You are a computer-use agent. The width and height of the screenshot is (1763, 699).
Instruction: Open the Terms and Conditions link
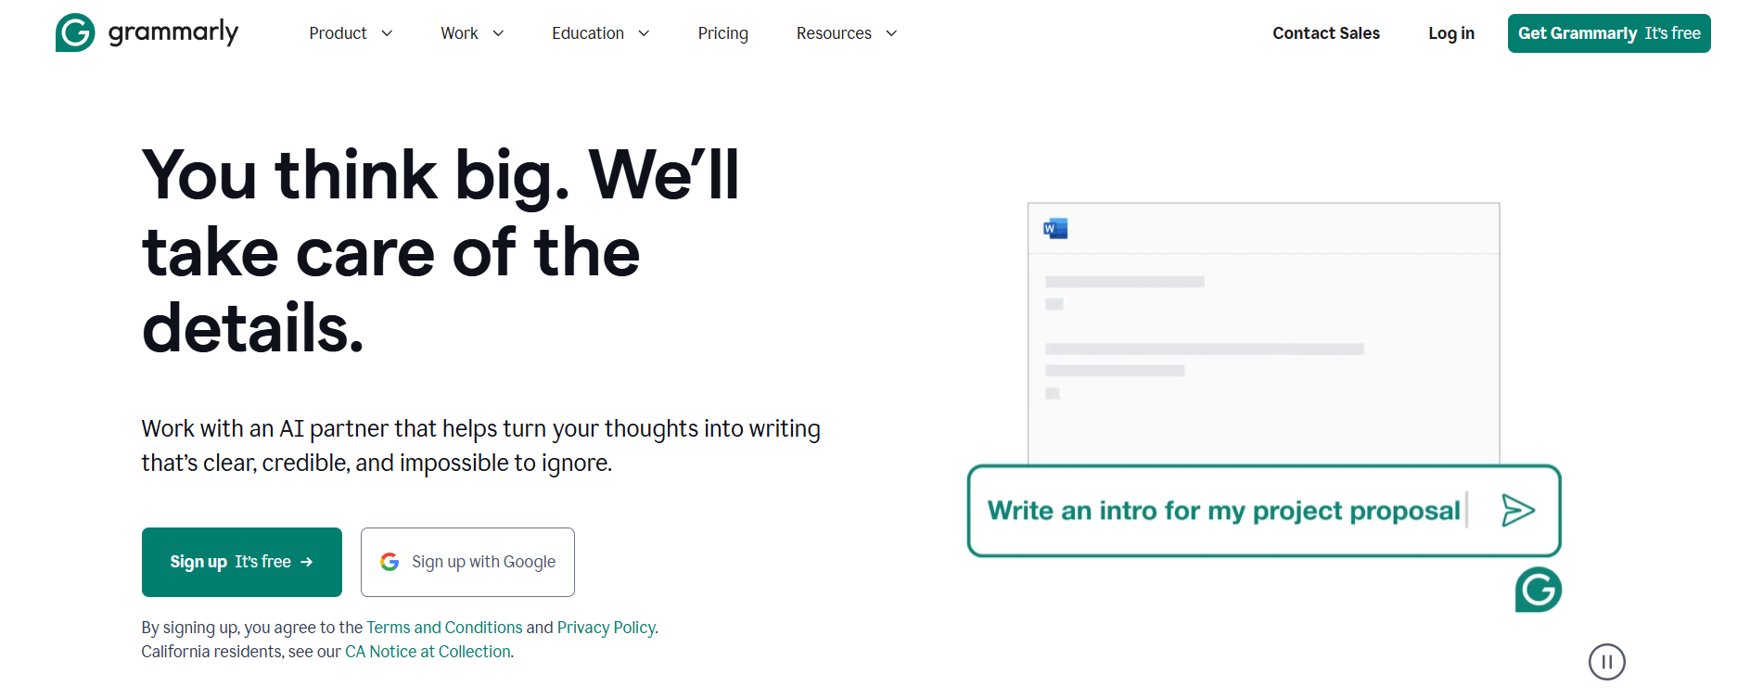pyautogui.click(x=444, y=628)
